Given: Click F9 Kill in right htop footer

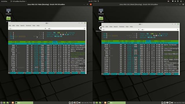Looking at the screenshot, I should (x=167, y=74).
